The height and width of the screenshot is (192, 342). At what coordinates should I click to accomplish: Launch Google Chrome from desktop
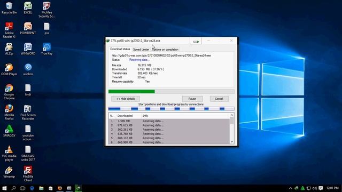[9, 92]
